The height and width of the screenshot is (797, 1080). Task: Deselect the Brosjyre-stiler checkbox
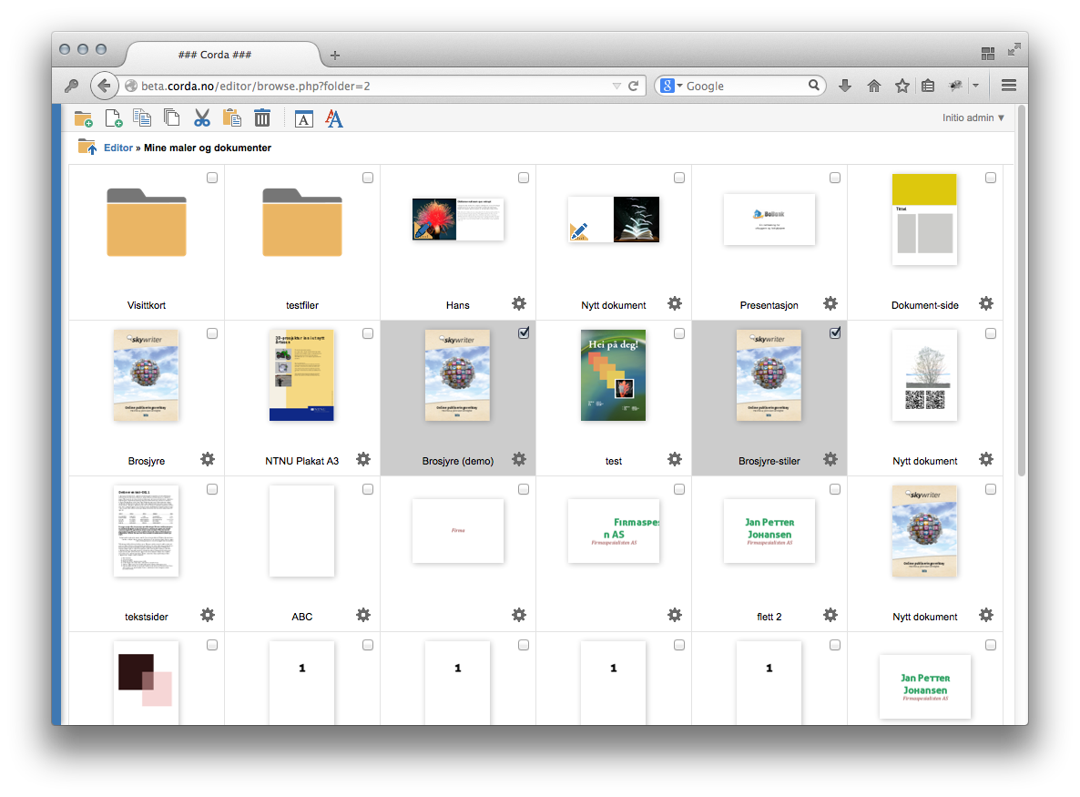835,333
